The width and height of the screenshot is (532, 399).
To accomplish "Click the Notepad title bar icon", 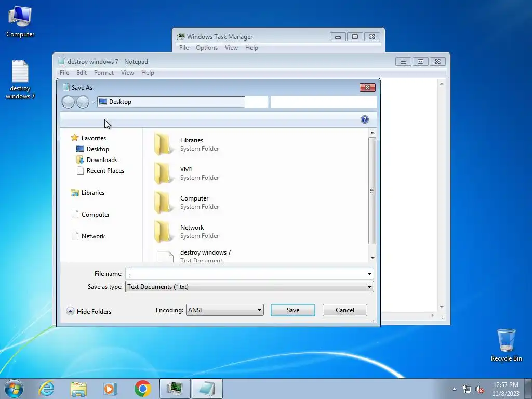I will pos(61,61).
